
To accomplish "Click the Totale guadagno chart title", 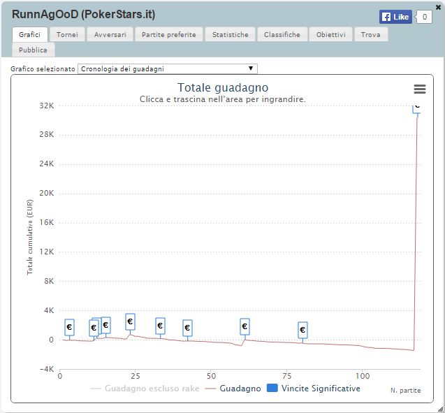I will coord(223,87).
